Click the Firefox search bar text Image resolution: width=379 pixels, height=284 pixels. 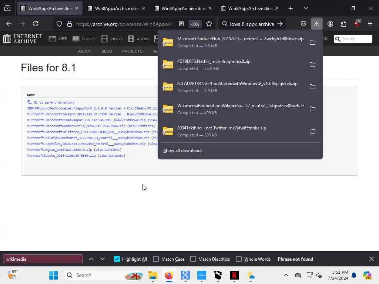point(252,24)
